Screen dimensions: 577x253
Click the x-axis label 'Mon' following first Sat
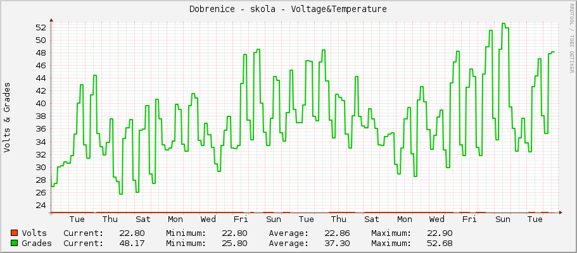point(175,219)
